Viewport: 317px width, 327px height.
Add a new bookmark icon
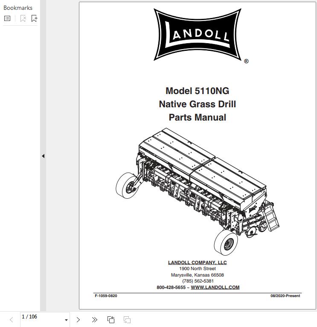point(34,18)
